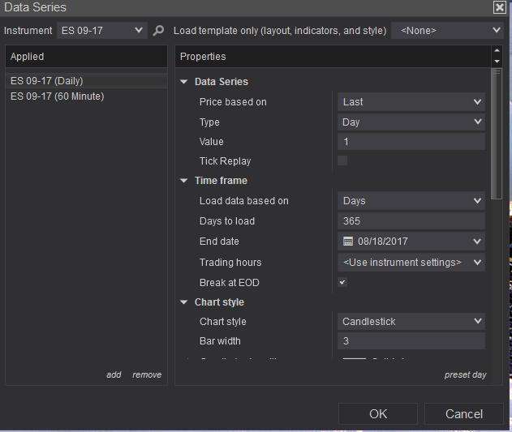Click the remove link

pyautogui.click(x=147, y=374)
